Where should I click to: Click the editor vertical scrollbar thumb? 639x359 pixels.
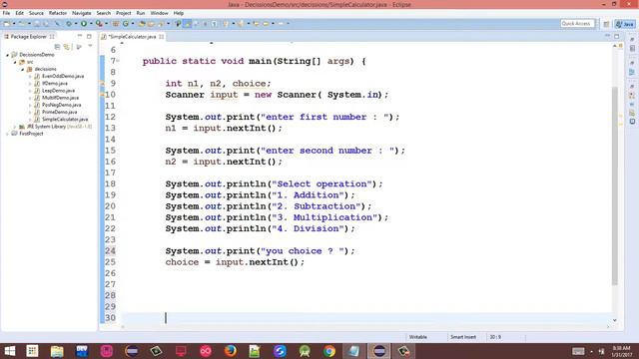tap(615, 186)
